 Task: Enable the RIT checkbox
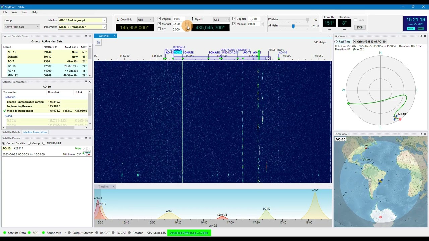[x=159, y=29]
